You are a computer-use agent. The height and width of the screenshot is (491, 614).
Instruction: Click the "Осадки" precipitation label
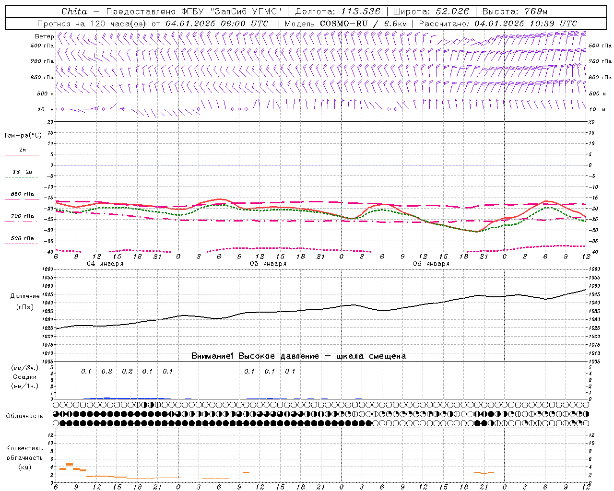coord(24,377)
